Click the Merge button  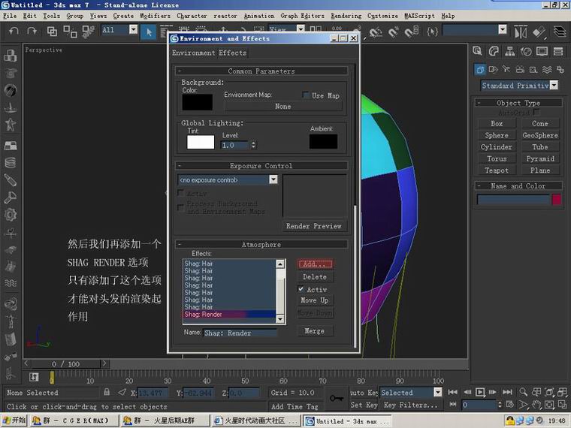click(x=315, y=331)
